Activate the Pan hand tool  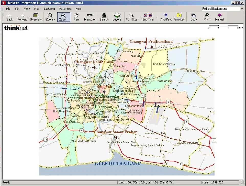(76, 17)
